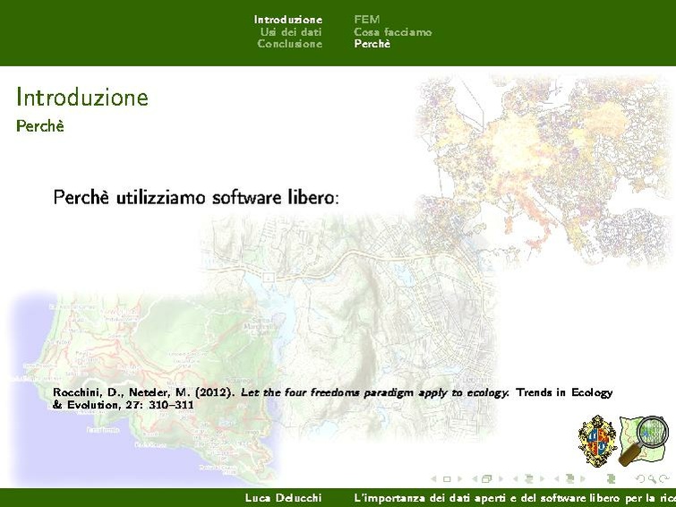Click the subsection navigation icon
This screenshot has width=676, height=507.
click(x=529, y=478)
